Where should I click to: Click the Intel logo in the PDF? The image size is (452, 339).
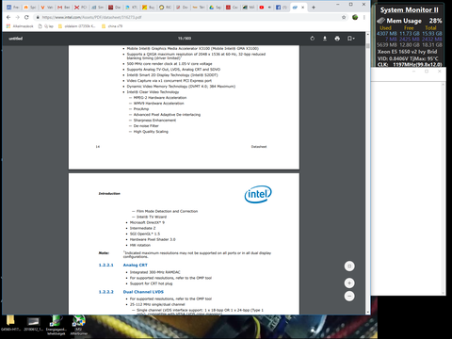click(258, 194)
